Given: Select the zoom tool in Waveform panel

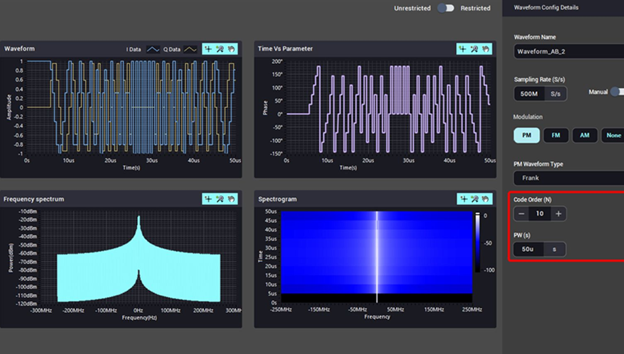Looking at the screenshot, I should click(220, 49).
